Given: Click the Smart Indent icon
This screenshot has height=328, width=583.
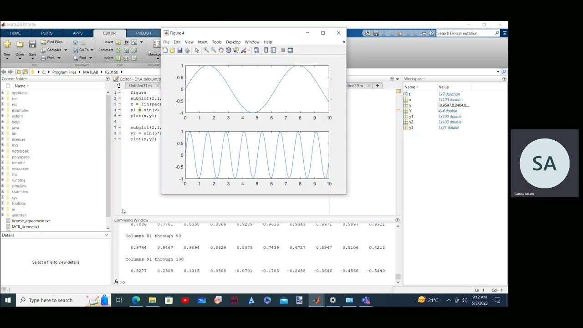Looking at the screenshot, I should [x=118, y=58].
